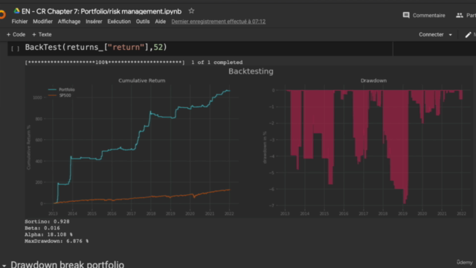
Task: Click the Connecter button
Action: point(431,35)
